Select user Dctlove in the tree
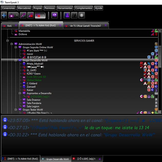Viewport: 162px width, 162px height. coord(23,34)
